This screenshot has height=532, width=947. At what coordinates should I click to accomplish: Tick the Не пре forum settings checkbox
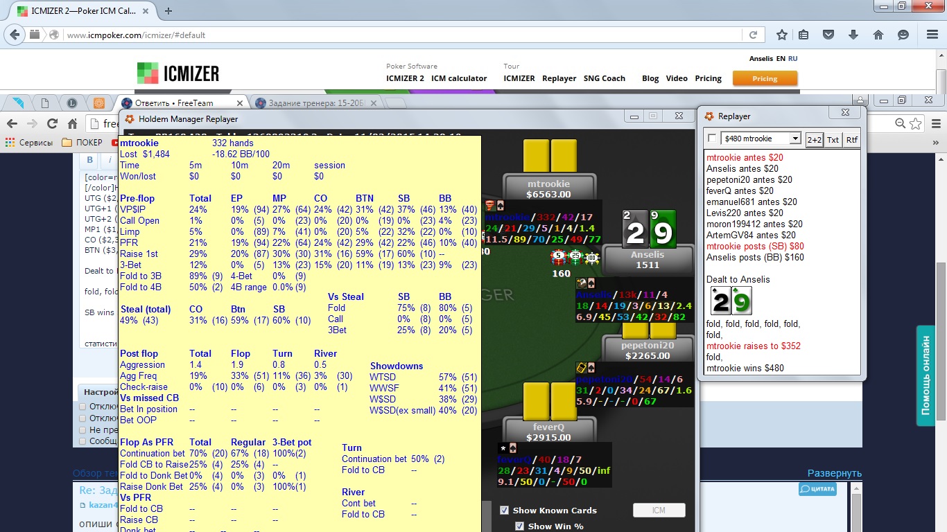tap(83, 429)
